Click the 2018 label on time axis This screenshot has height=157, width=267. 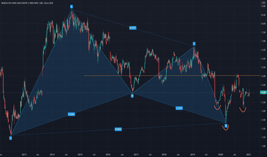coord(164,155)
